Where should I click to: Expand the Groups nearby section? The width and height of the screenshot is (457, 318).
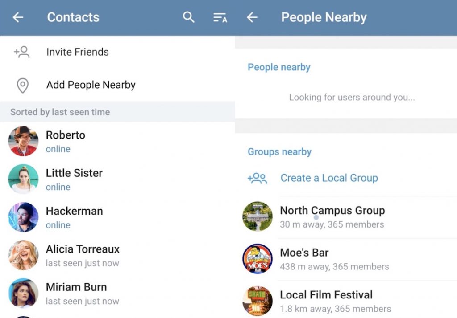click(279, 151)
